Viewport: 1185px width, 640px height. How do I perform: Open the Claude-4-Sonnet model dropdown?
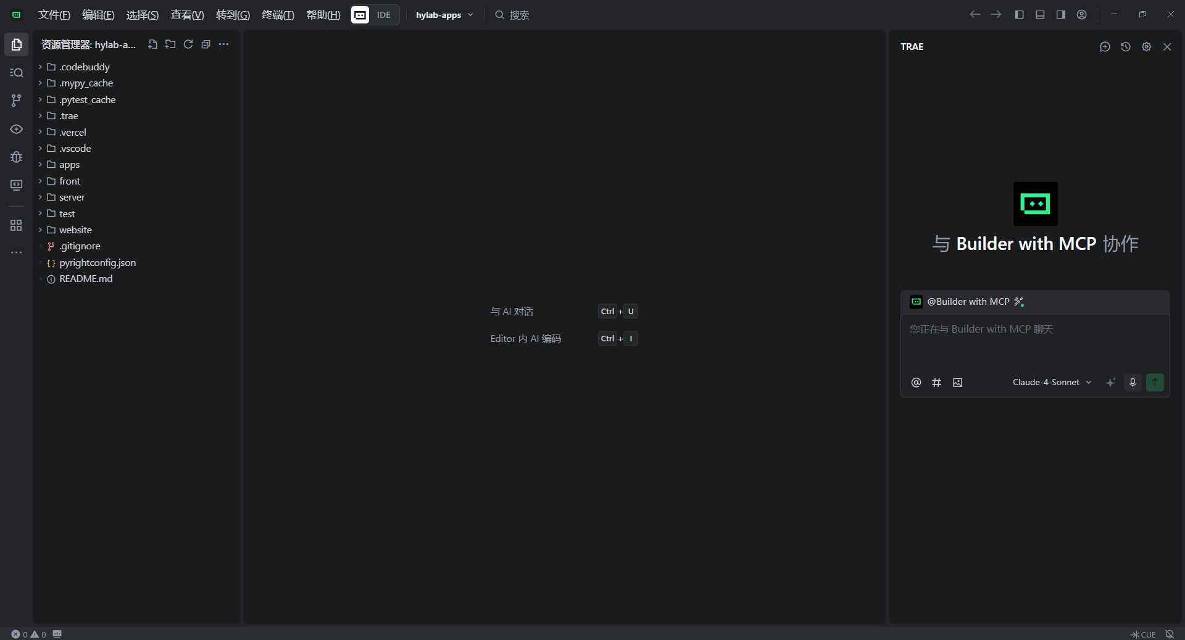pos(1052,383)
